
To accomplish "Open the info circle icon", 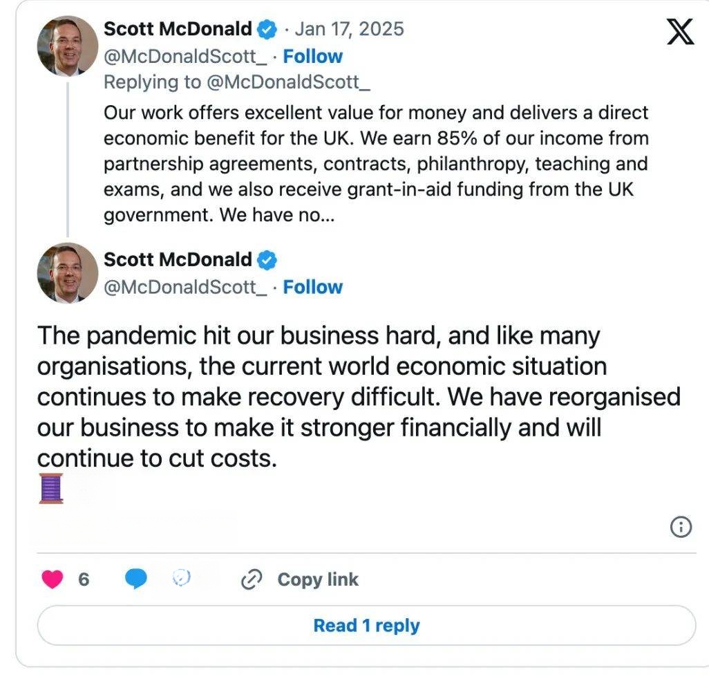I will pyautogui.click(x=681, y=527).
